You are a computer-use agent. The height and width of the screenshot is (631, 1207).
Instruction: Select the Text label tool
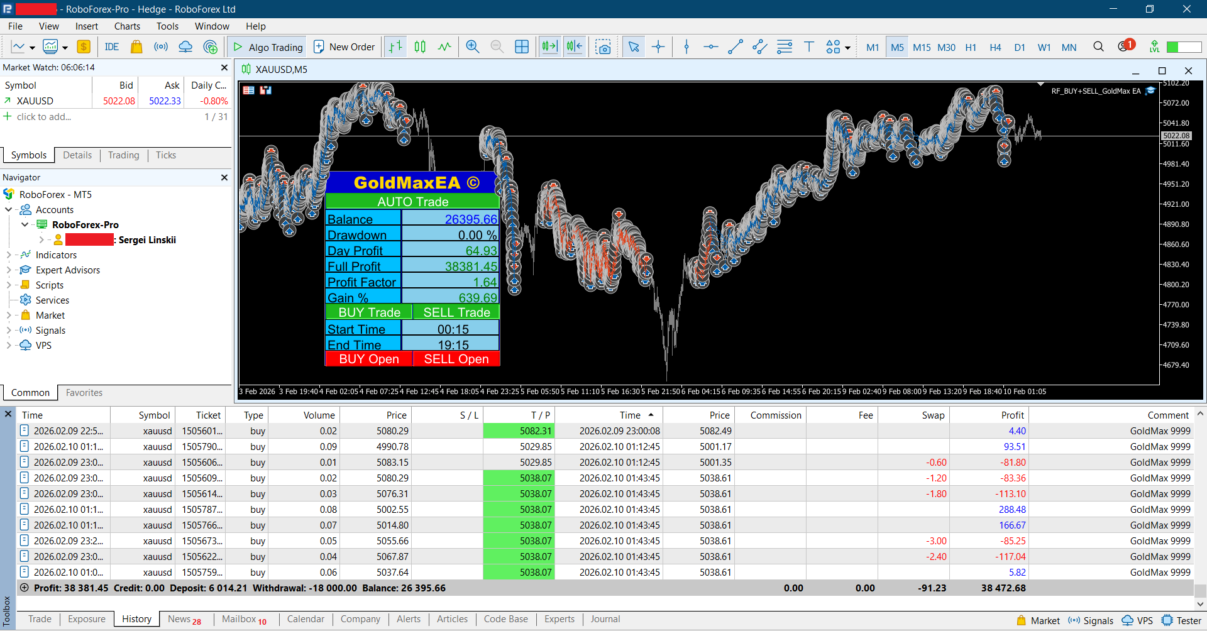click(809, 47)
